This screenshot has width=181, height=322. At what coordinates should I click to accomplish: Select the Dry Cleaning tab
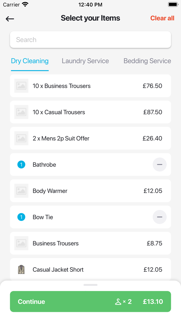(30, 61)
